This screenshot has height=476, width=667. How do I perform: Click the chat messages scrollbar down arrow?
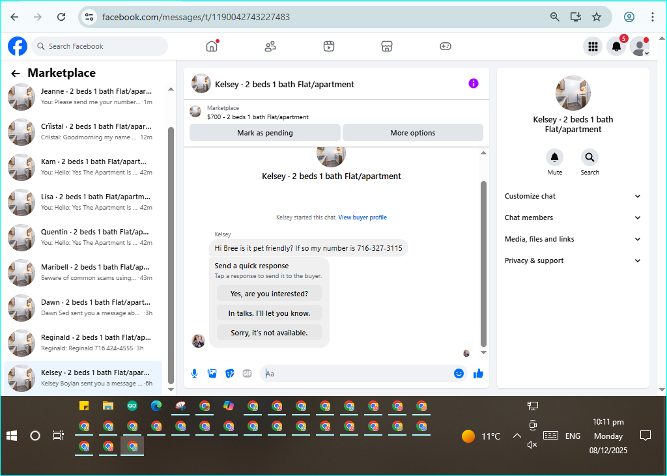(483, 353)
